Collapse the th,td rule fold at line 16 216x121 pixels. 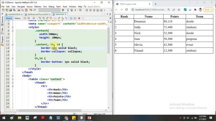point(13,58)
